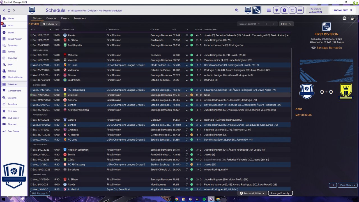Select the Fixtures tab
This screenshot has width=359, height=202.
pyautogui.click(x=37, y=18)
